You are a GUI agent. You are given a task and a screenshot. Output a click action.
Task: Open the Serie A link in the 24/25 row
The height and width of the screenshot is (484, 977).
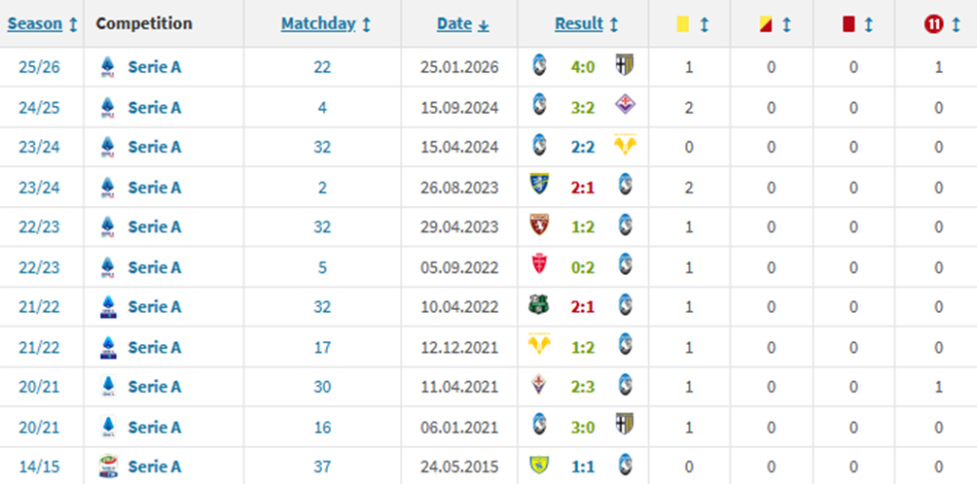click(155, 107)
